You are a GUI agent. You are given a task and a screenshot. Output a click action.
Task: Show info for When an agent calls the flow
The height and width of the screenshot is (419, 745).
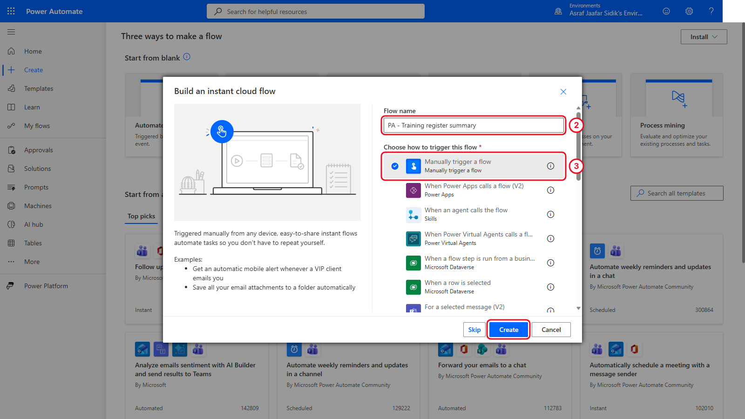point(550,214)
